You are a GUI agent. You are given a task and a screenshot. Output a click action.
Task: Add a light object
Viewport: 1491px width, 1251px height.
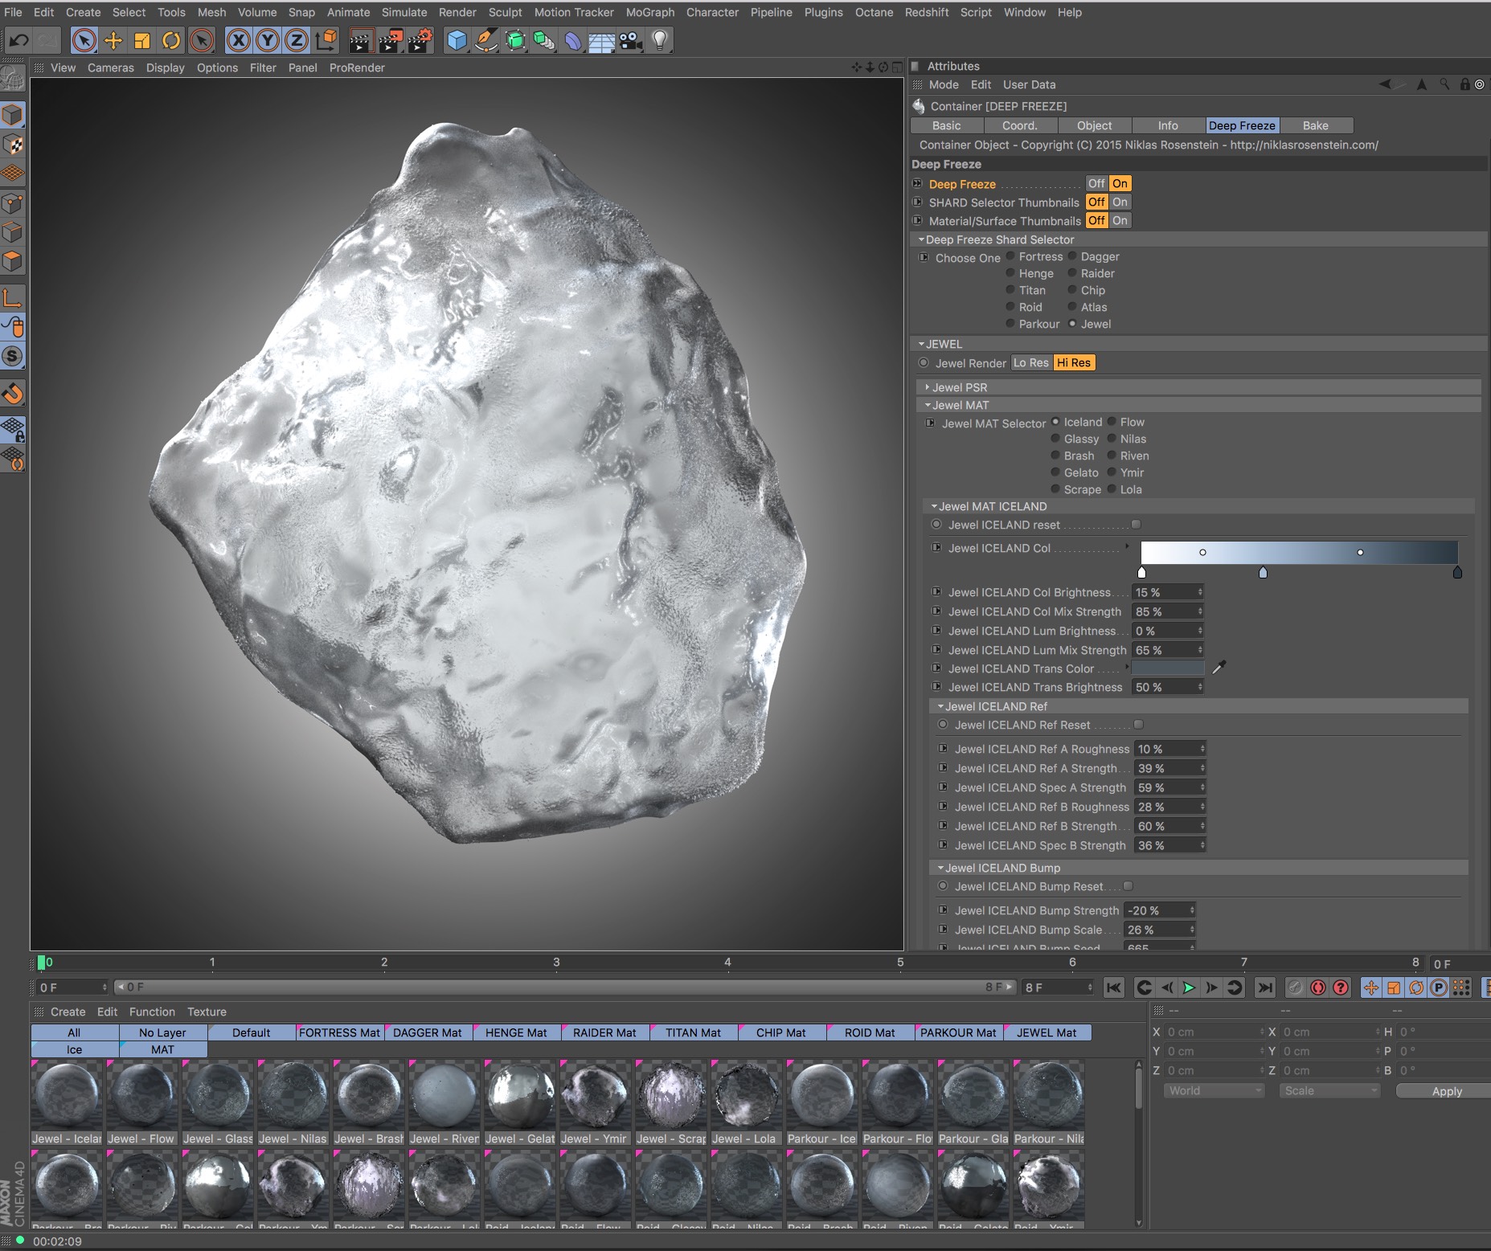(659, 40)
